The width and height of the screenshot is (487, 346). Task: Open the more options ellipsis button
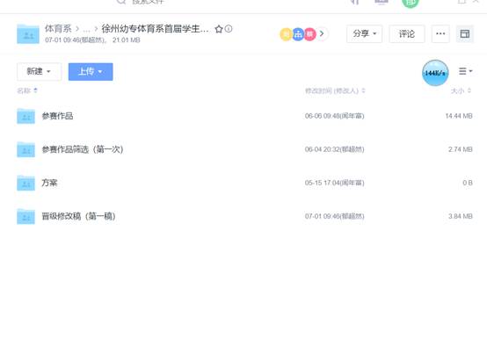tap(440, 34)
